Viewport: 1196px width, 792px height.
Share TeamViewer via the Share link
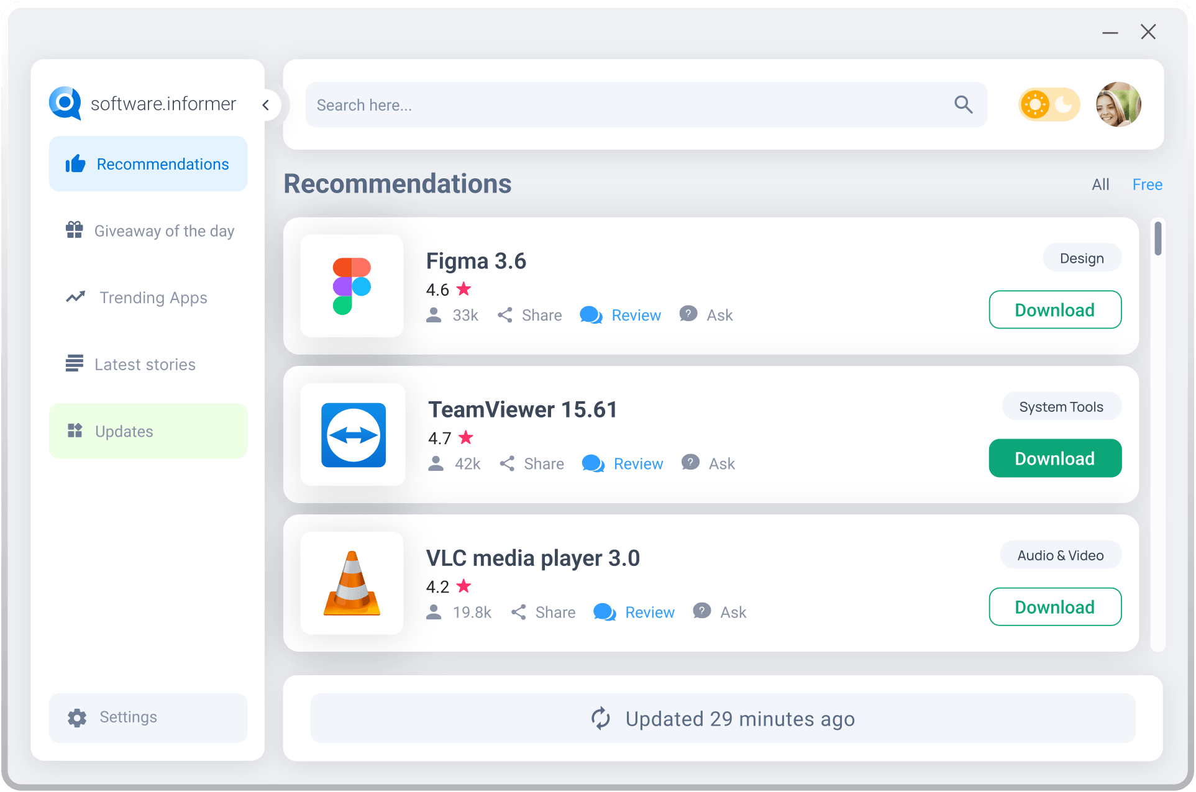544,464
